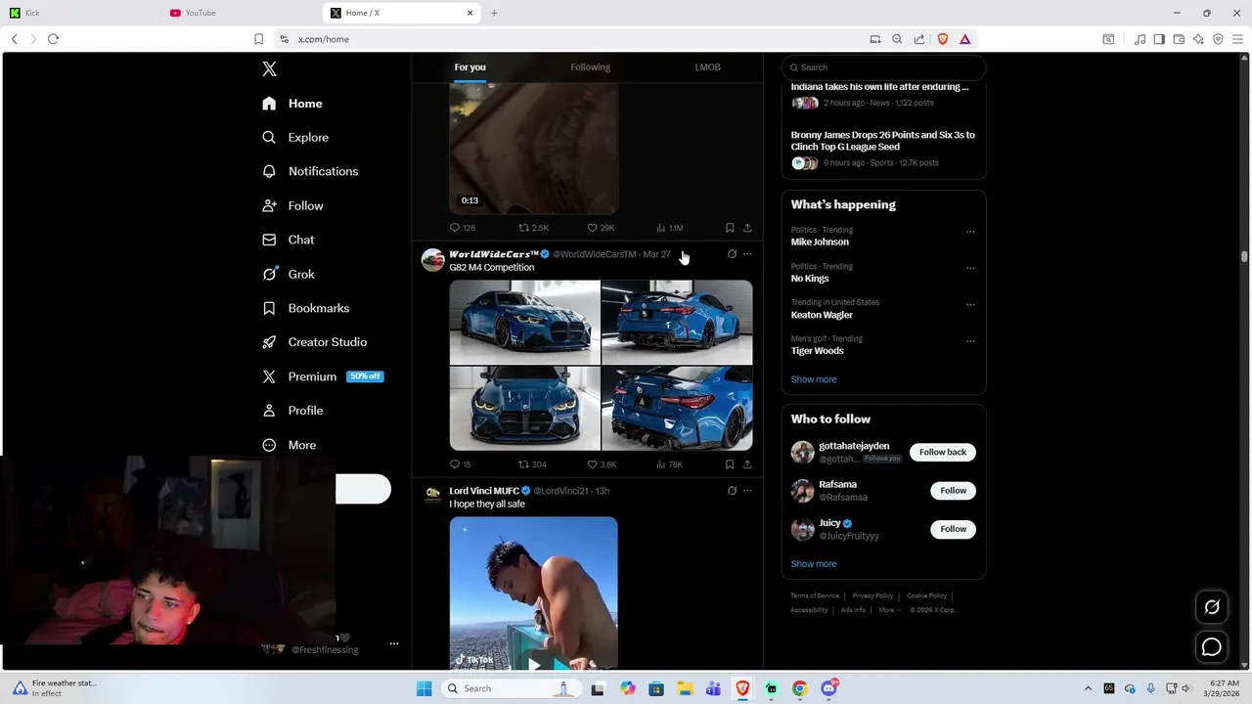Open More options in left sidebar
Image resolution: width=1252 pixels, height=704 pixels.
(290, 445)
